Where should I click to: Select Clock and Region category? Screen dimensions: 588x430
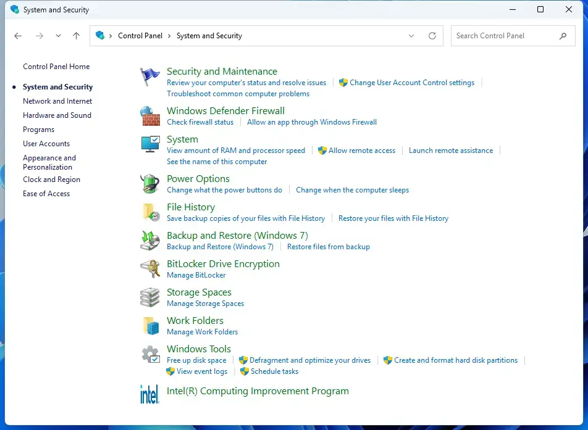(x=51, y=180)
